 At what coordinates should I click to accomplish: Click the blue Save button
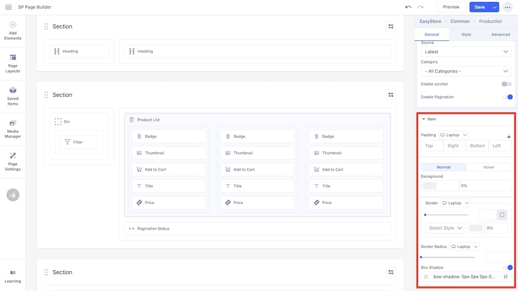tap(479, 7)
